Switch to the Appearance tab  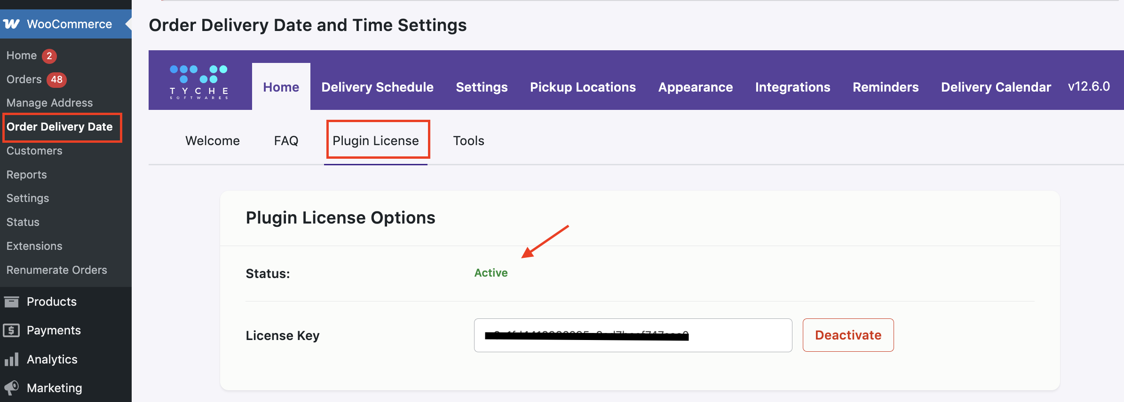pyautogui.click(x=696, y=87)
